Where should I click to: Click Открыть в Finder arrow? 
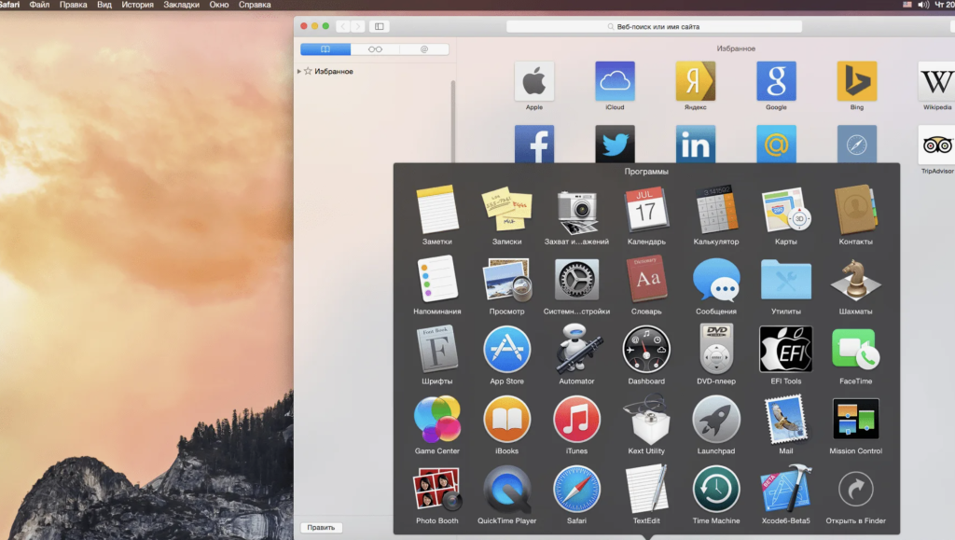pyautogui.click(x=856, y=489)
